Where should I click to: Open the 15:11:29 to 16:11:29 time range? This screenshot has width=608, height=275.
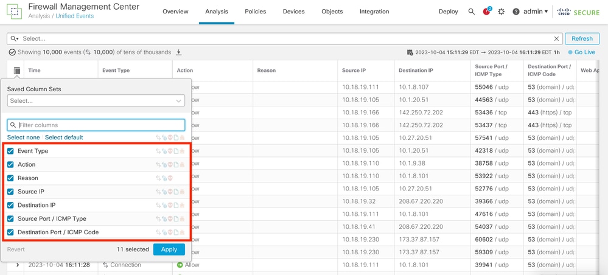[483, 52]
